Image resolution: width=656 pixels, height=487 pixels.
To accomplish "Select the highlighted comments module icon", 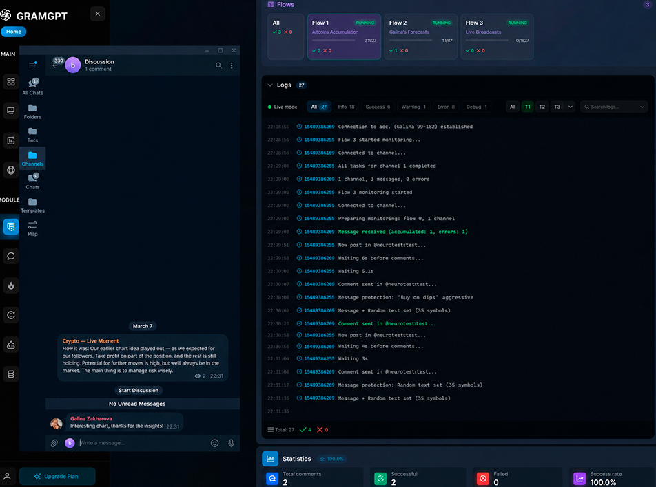I will [x=11, y=227].
